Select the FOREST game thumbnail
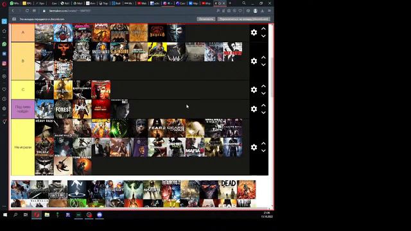 tap(63, 109)
